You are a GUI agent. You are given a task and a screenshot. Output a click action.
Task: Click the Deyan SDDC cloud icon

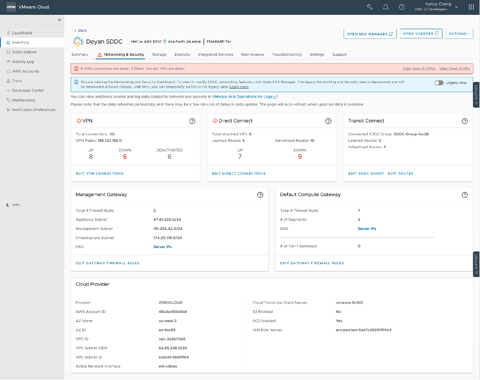click(78, 41)
